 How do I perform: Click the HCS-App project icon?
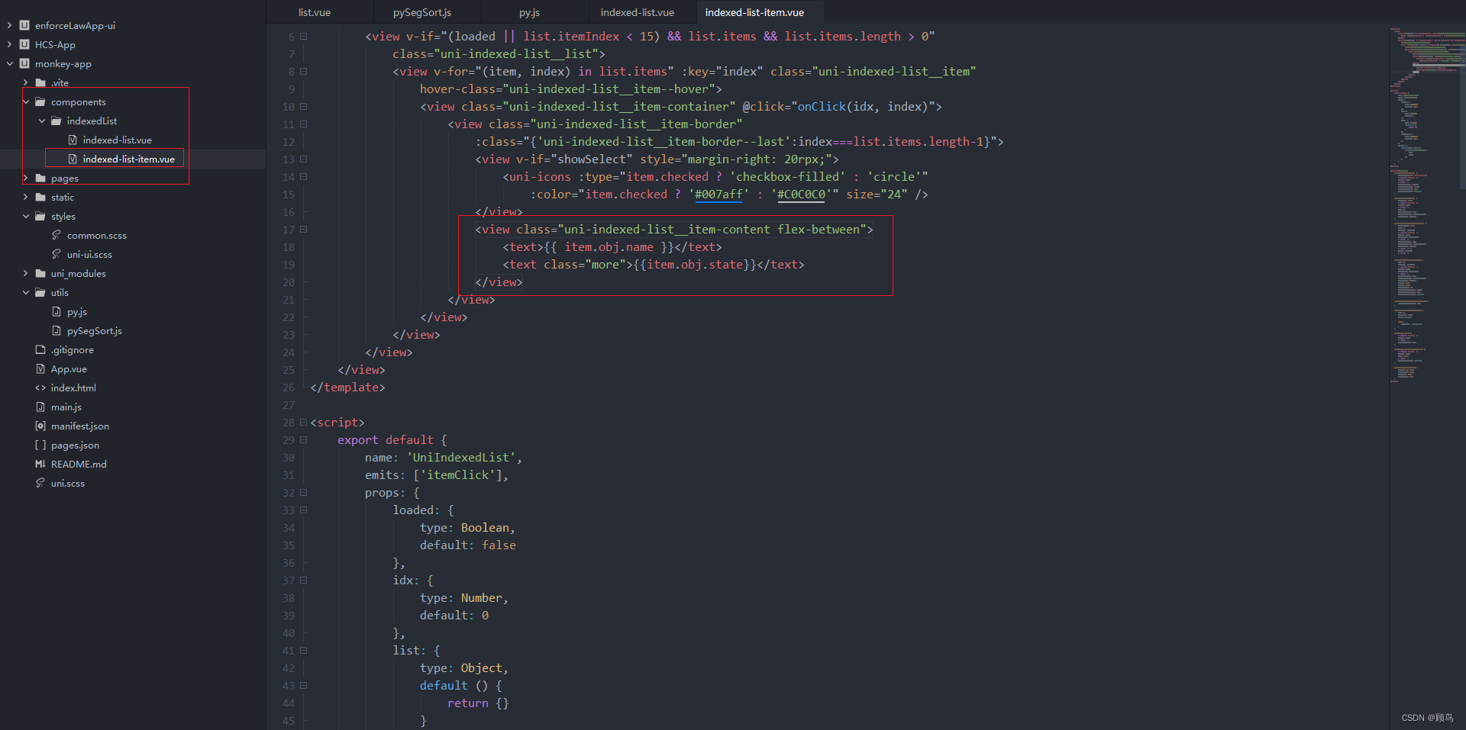[x=24, y=44]
